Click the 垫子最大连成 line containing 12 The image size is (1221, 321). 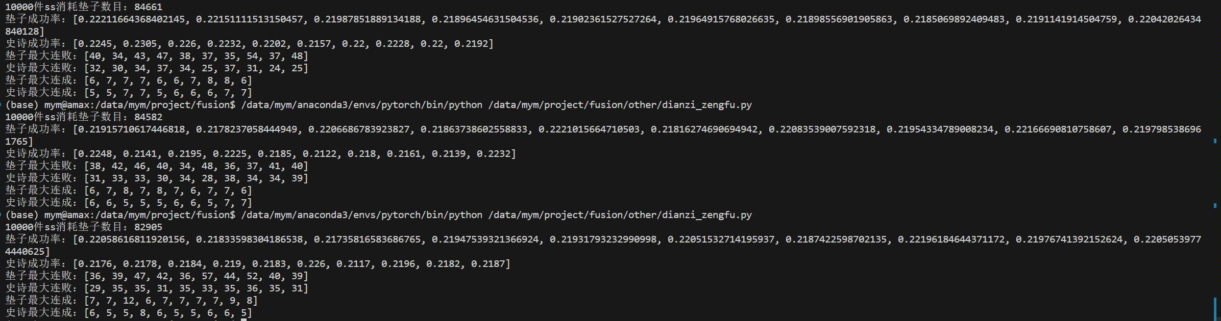pos(132,301)
